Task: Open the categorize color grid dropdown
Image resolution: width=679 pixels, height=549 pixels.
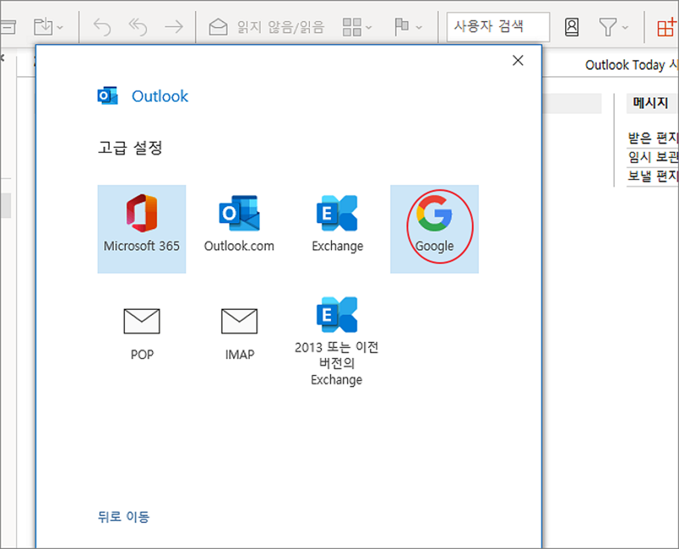Action: (x=357, y=27)
